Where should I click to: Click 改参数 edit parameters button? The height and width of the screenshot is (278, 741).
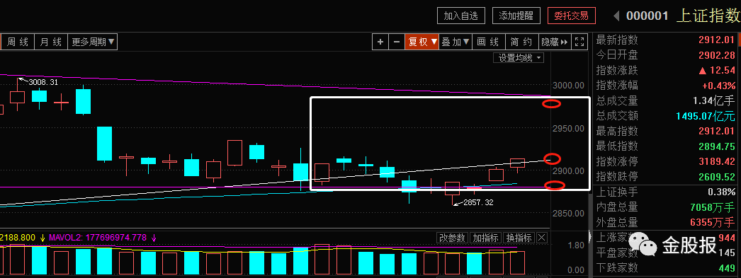point(452,238)
